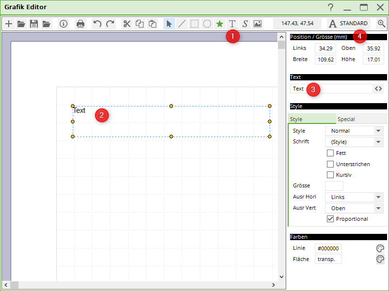Choose the Line drawing tool
Image resolution: width=389 pixels, height=291 pixels.
[x=182, y=24]
